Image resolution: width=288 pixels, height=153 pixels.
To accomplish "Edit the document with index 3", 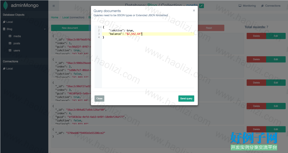I will pos(276,83).
